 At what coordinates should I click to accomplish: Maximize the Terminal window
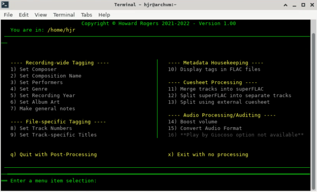click(x=303, y=5)
